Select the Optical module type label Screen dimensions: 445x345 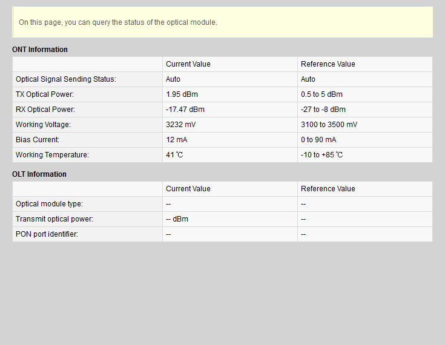click(49, 204)
